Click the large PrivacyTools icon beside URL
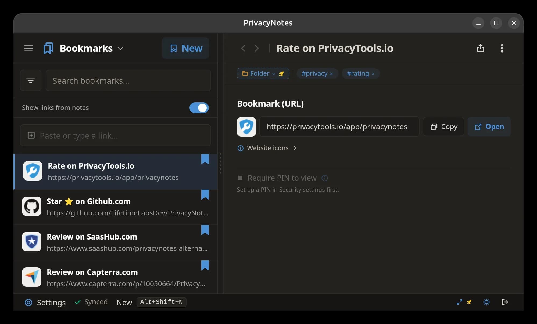The width and height of the screenshot is (537, 324). [x=246, y=127]
